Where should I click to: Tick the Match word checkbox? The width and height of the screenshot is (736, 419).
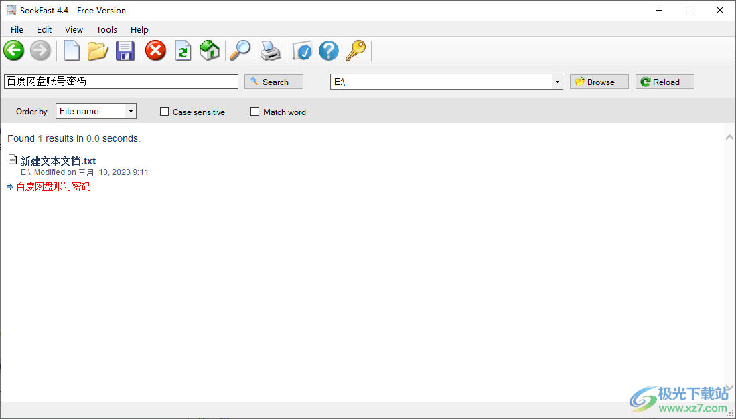(x=255, y=112)
